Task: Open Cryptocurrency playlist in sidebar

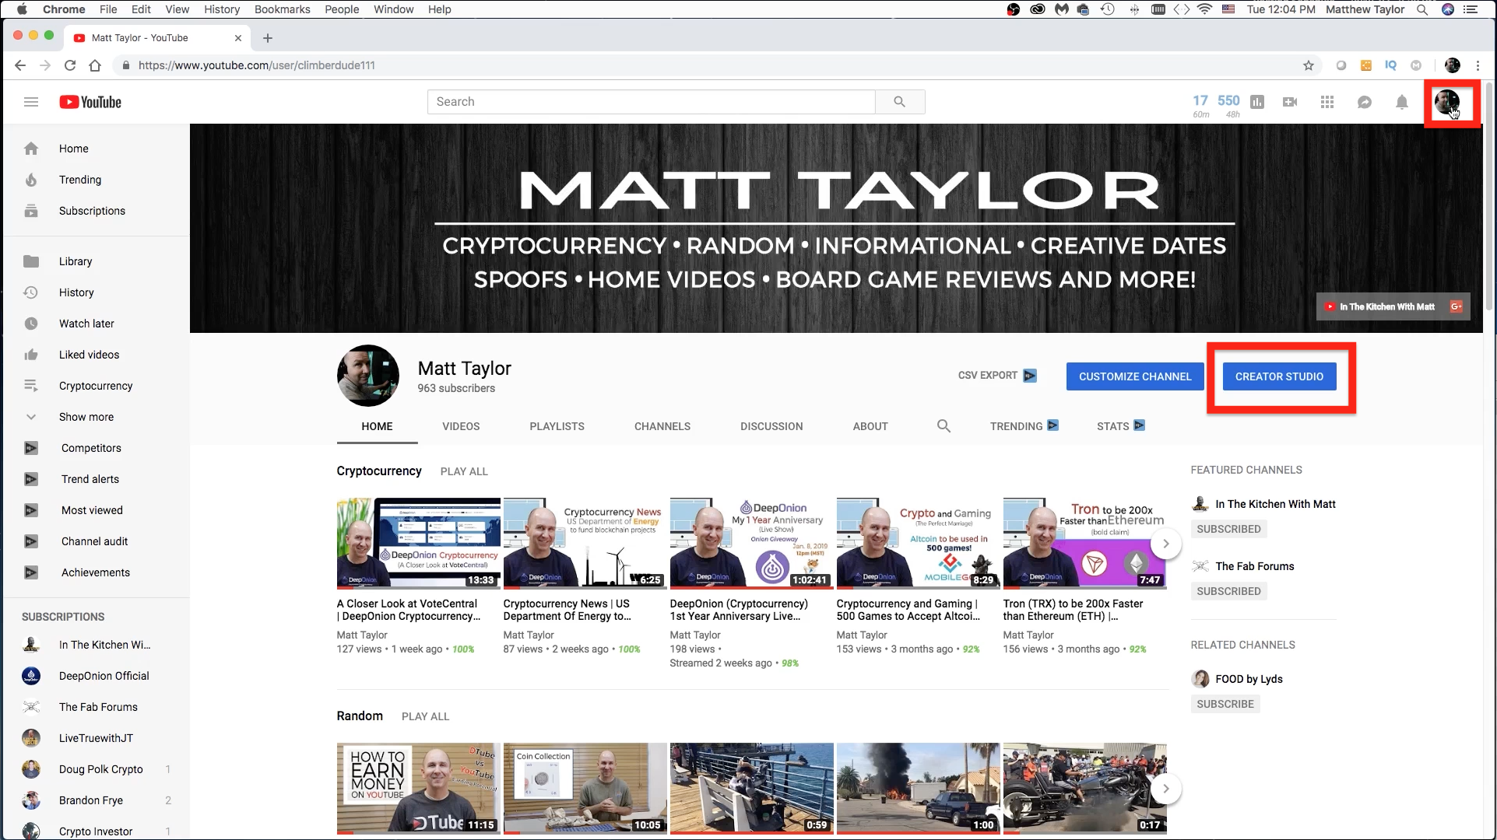Action: pyautogui.click(x=97, y=386)
